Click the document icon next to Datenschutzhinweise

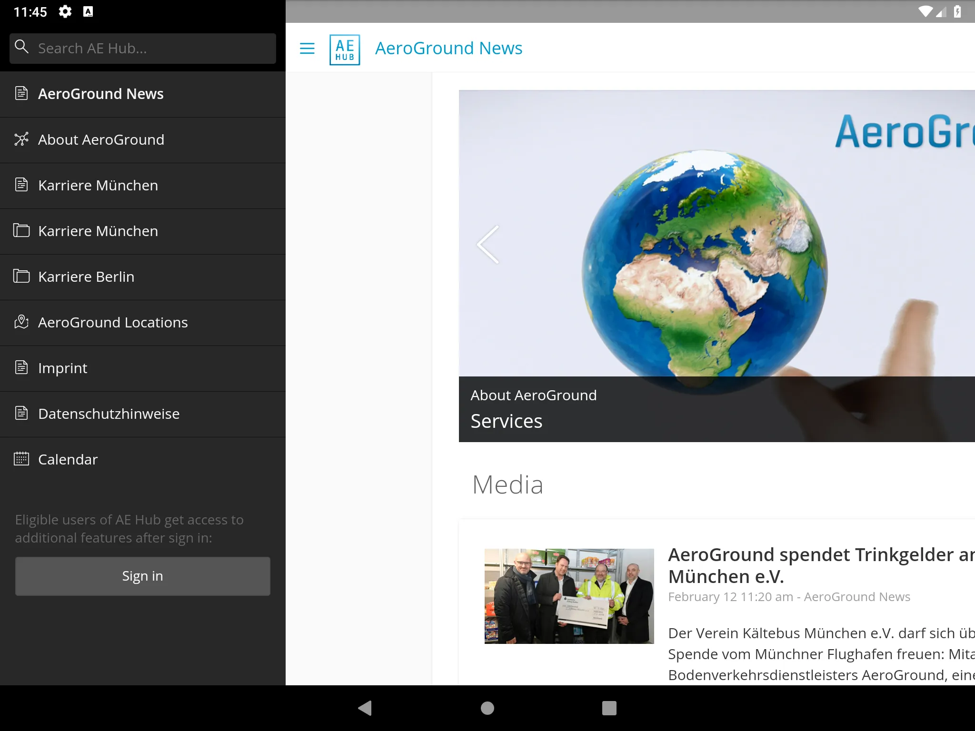click(21, 413)
